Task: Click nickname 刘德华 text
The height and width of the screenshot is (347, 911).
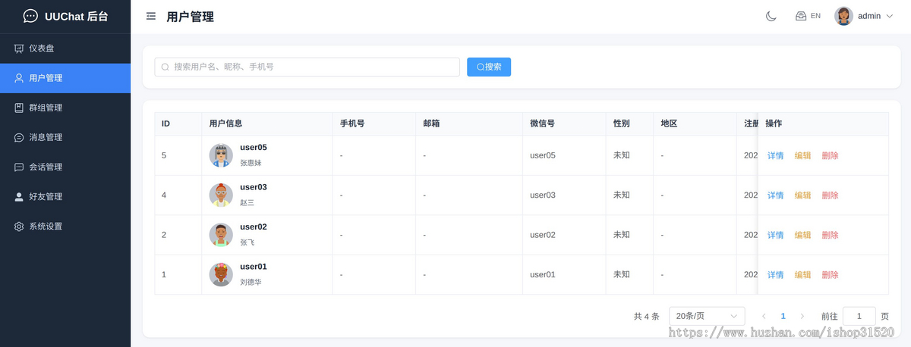Action: (x=251, y=282)
